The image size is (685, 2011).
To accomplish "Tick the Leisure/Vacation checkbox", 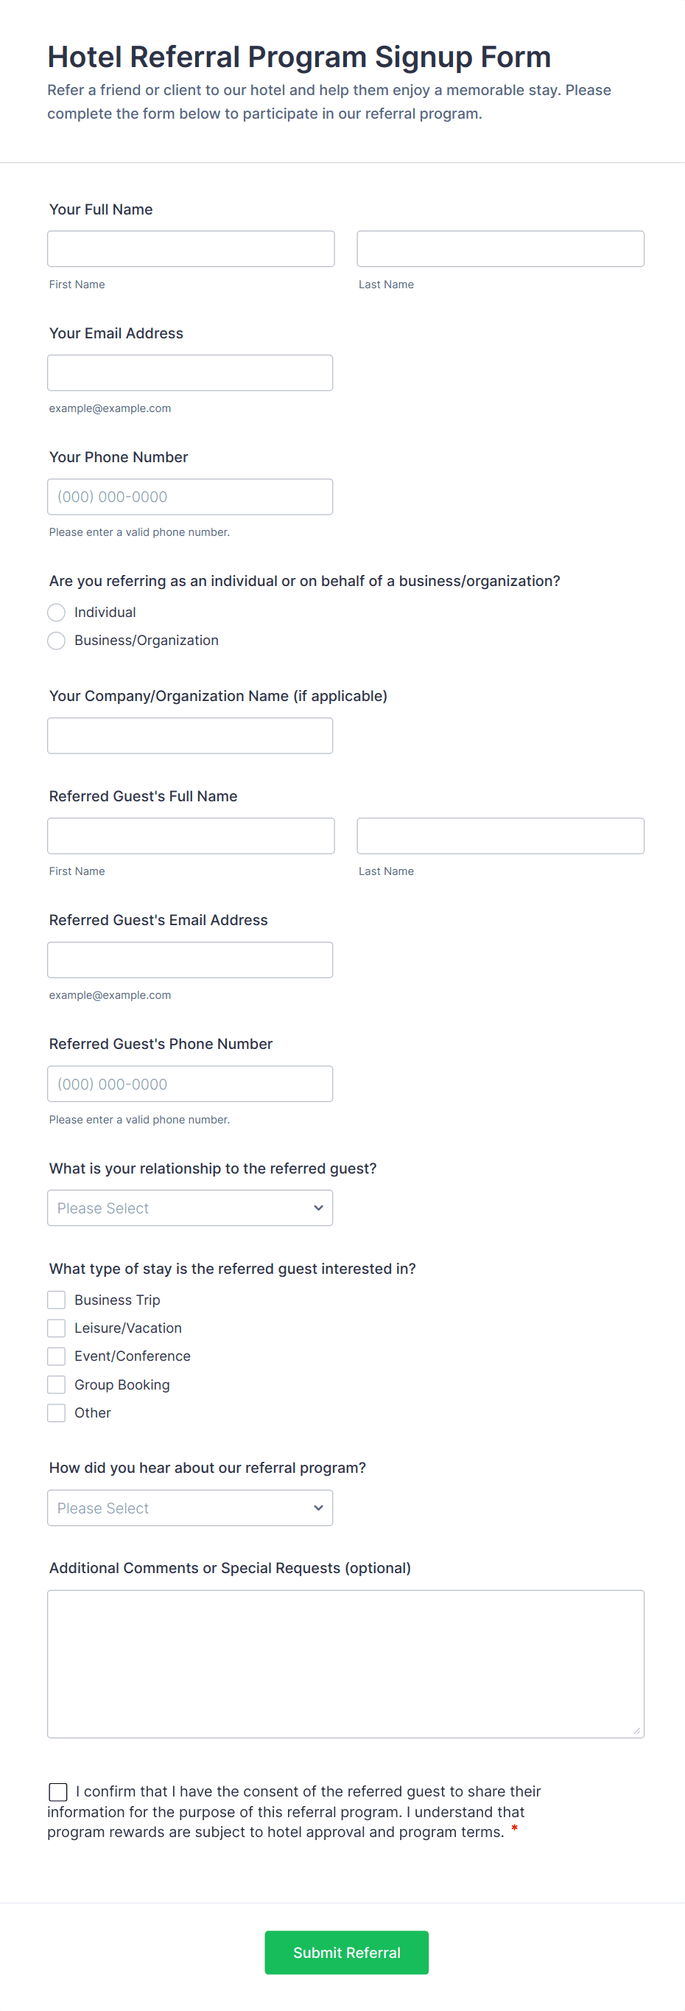I will click(56, 1327).
